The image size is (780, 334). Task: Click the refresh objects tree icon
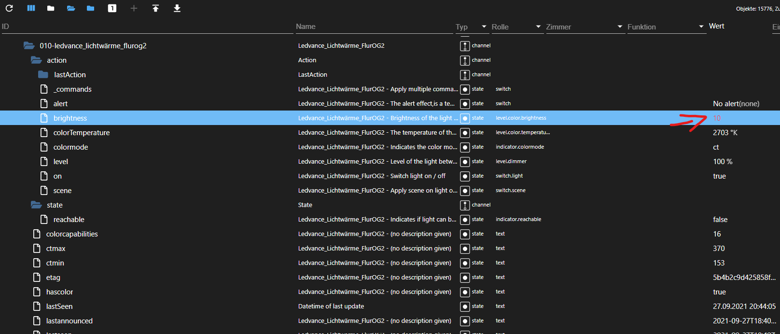[9, 8]
